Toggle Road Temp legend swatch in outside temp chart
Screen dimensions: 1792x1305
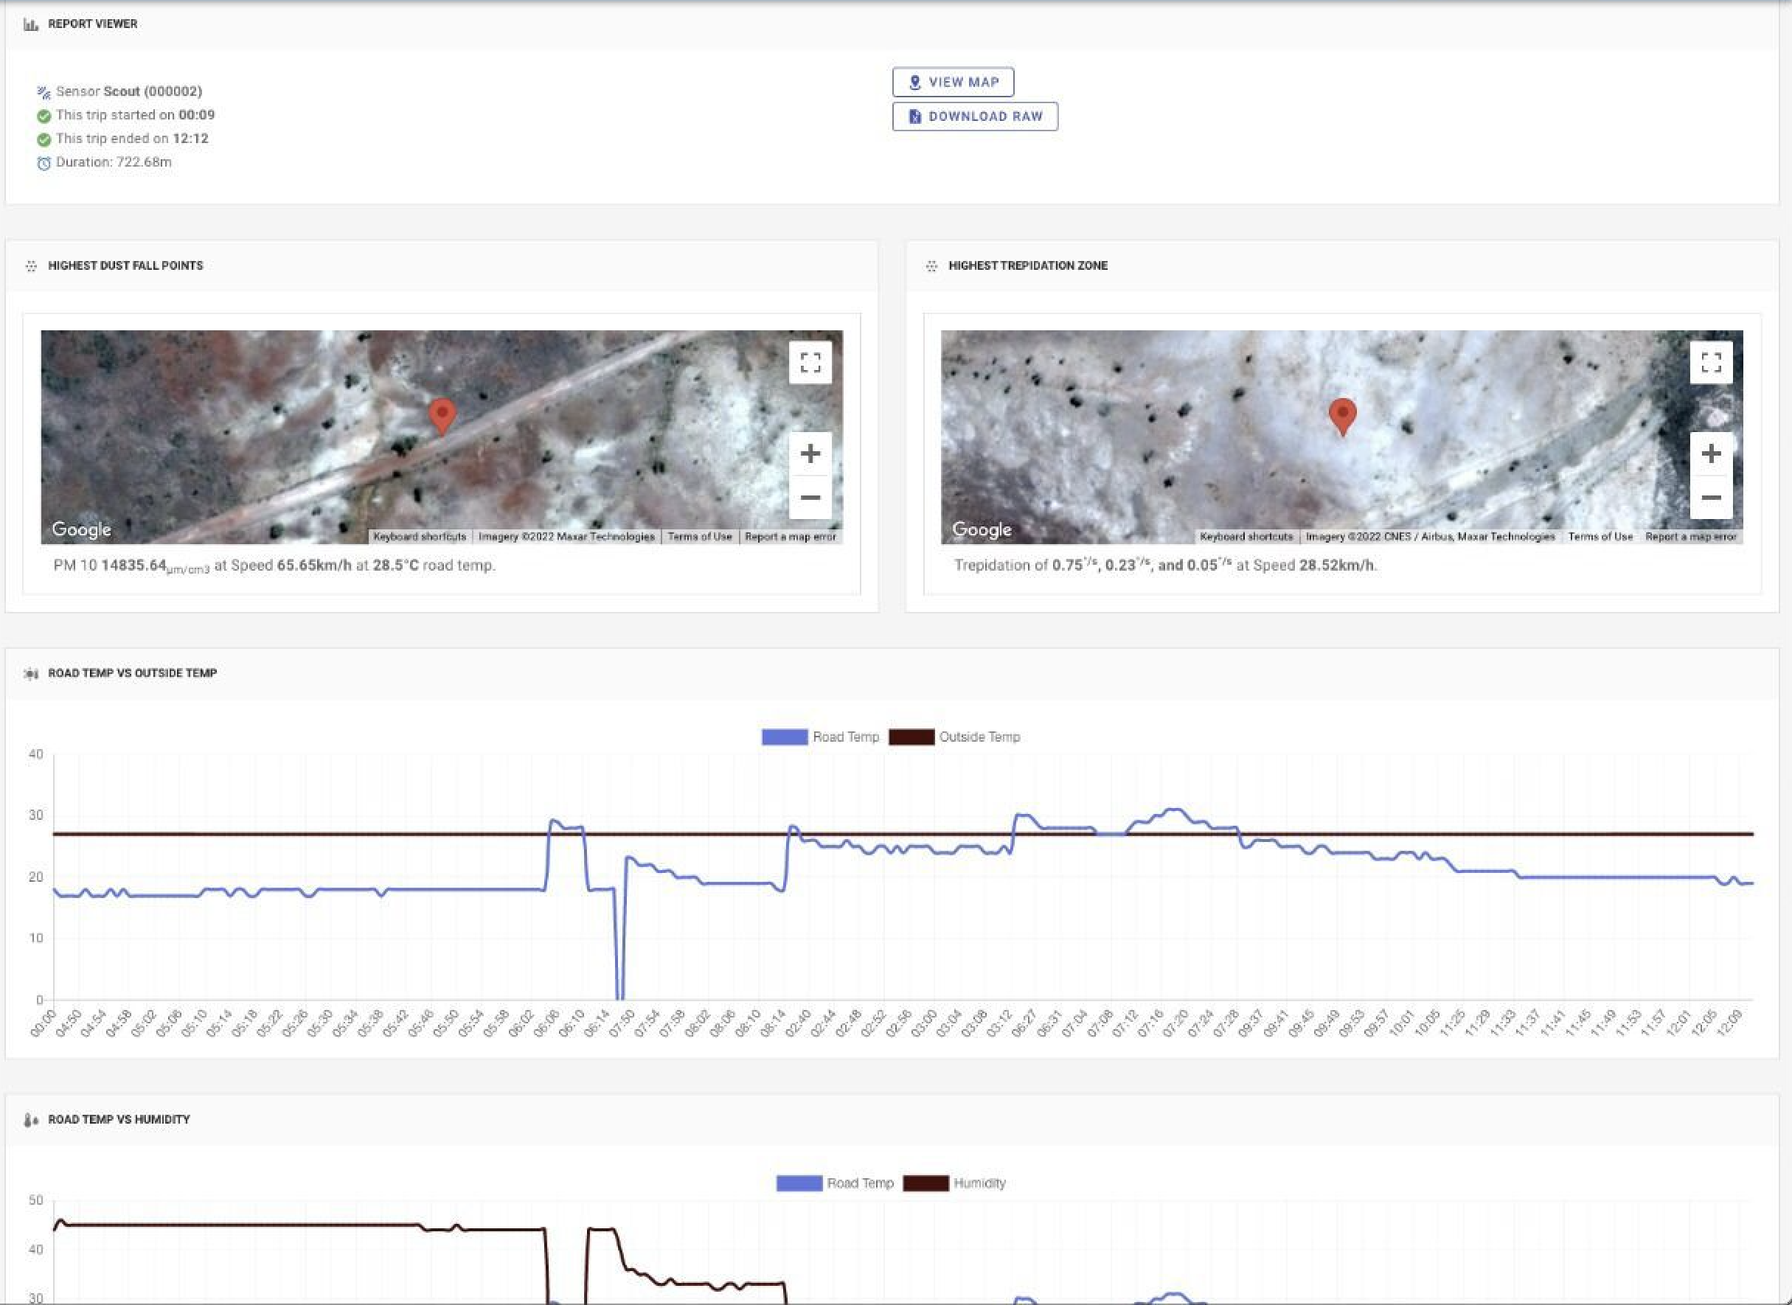click(x=785, y=737)
